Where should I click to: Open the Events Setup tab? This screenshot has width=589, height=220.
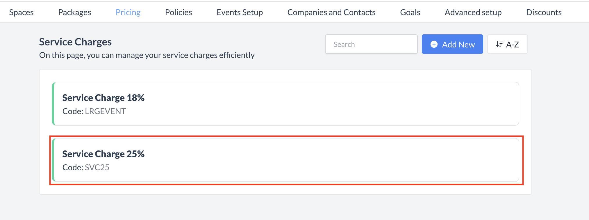point(239,12)
